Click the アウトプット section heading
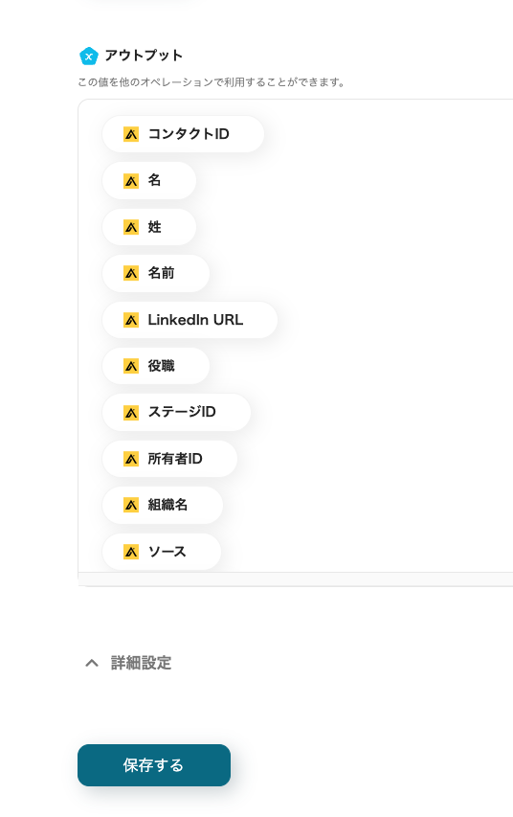Image resolution: width=513 pixels, height=817 pixels. 144,56
